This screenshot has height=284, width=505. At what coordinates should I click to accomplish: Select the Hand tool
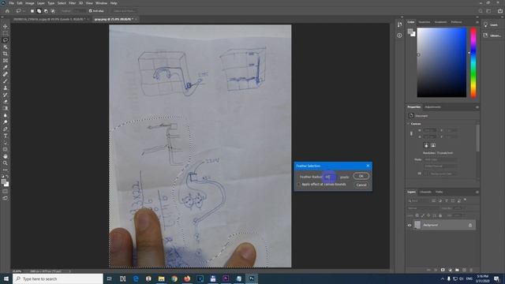tap(6, 156)
